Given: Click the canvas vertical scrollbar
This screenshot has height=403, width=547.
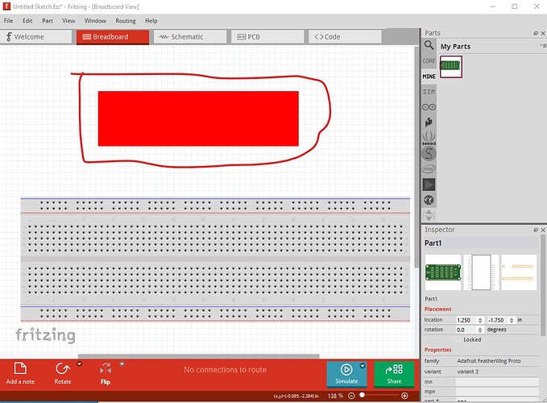Looking at the screenshot, I should pyautogui.click(x=416, y=157).
